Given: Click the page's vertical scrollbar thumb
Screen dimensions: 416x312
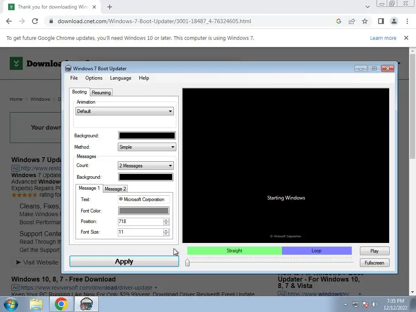Looking at the screenshot, I should coord(412,106).
